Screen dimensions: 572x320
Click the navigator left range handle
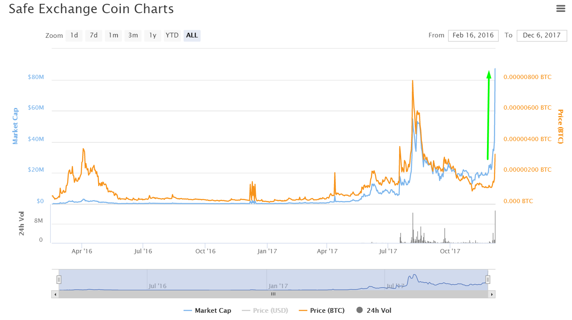59,279
